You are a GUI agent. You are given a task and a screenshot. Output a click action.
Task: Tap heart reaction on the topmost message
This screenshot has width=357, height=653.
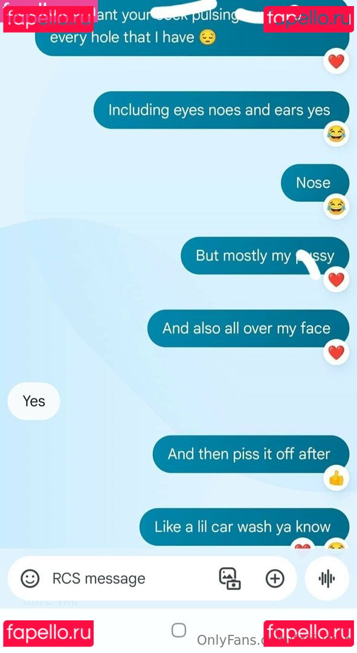336,62
